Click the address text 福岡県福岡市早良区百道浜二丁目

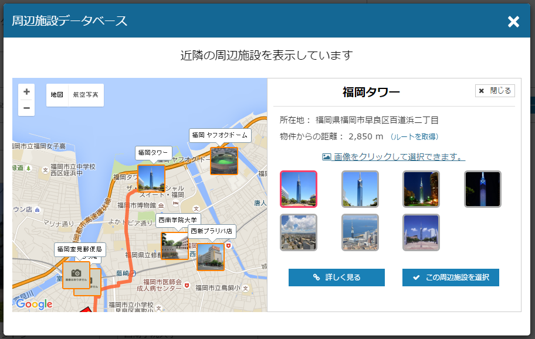[x=377, y=120]
